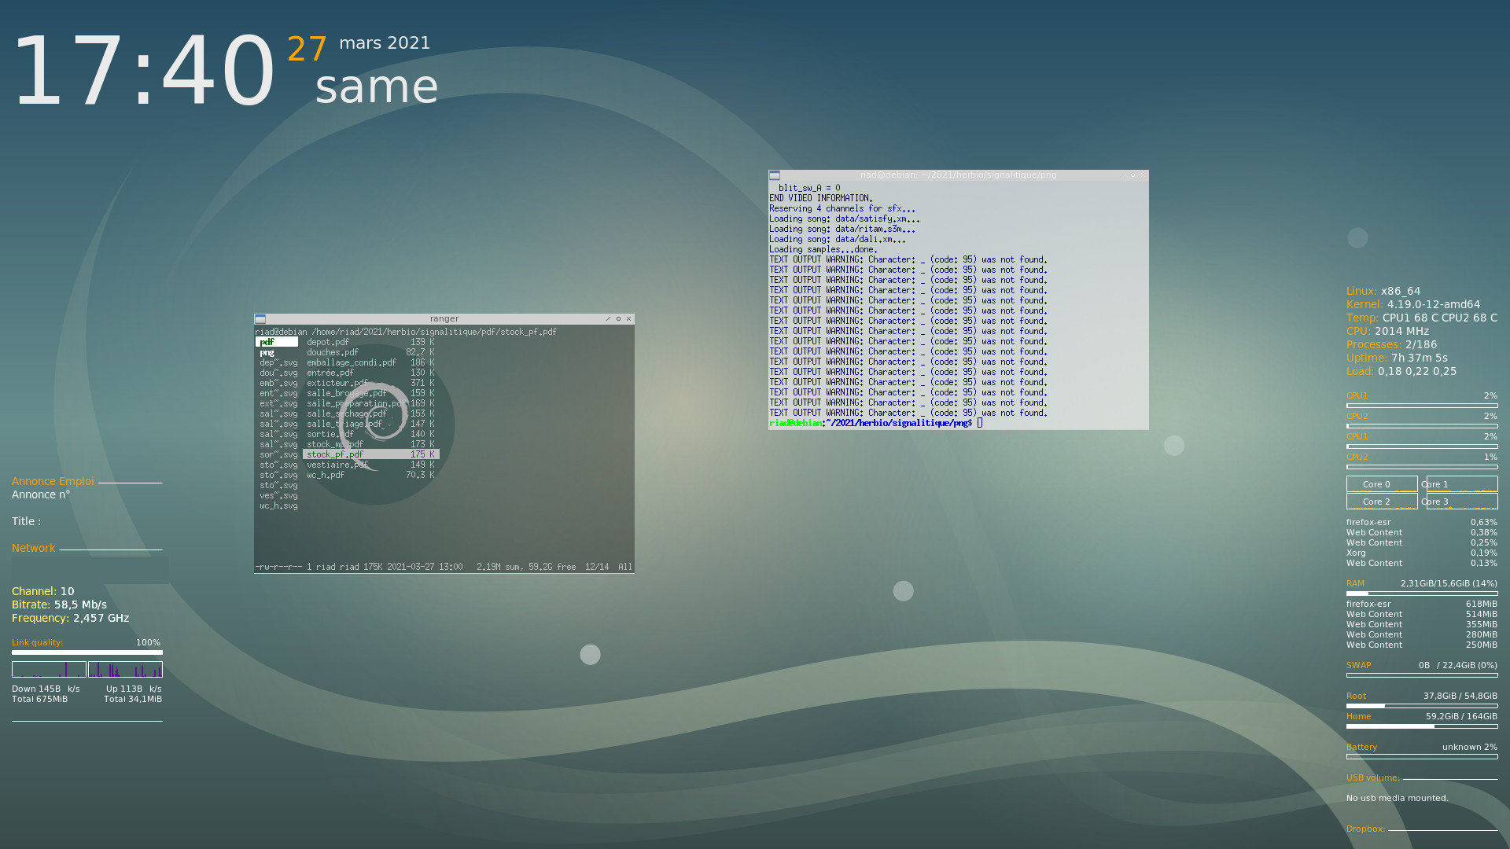This screenshot has height=849, width=1510.
Task: Click ranger status bar file permissions
Action: coord(278,567)
